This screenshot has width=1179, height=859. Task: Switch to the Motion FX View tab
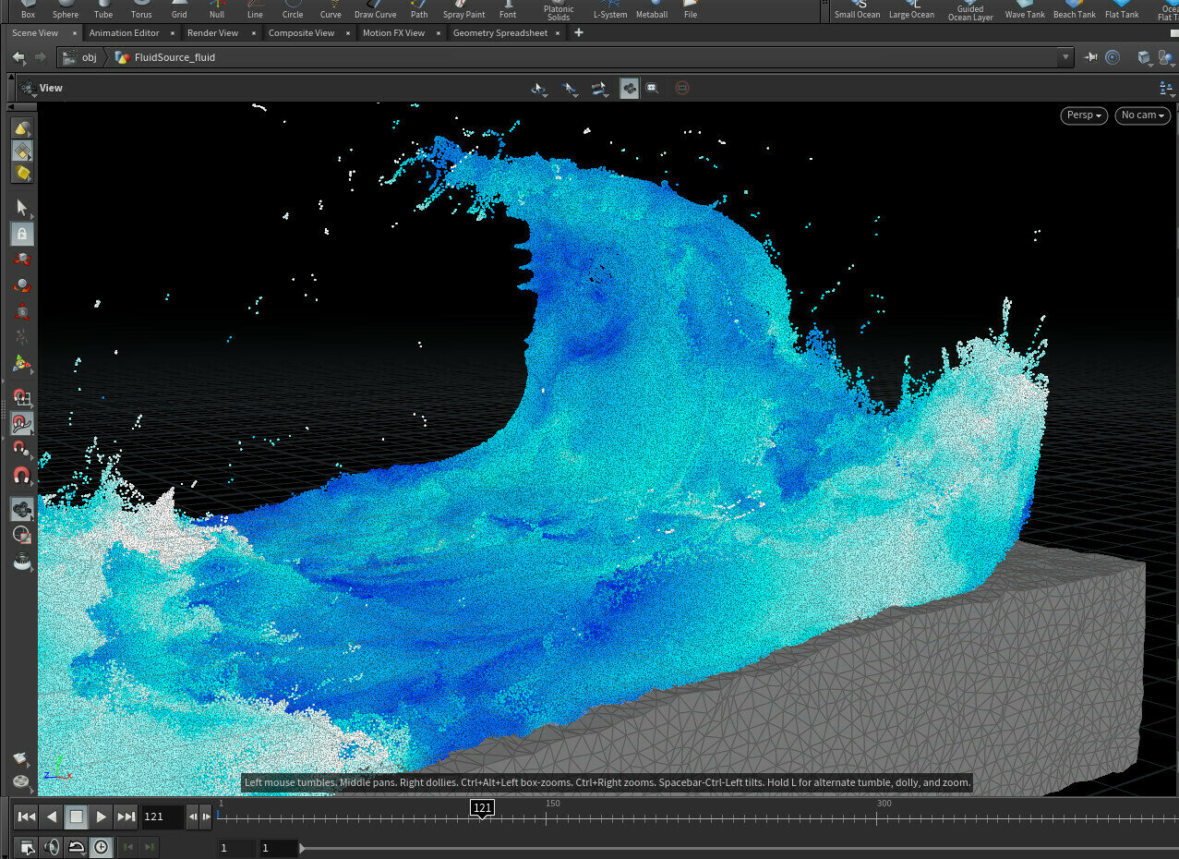(393, 32)
